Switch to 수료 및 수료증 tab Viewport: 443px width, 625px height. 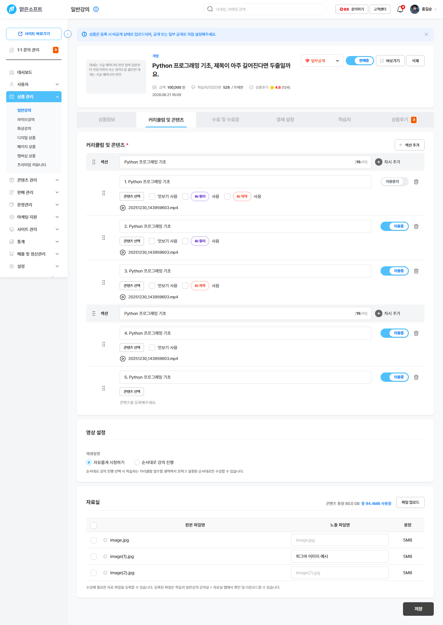[225, 120]
